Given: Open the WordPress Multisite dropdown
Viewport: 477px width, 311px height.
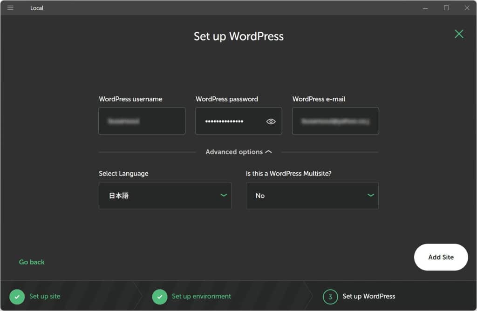Looking at the screenshot, I should click(x=305, y=196).
